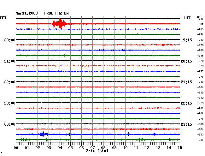Select minute 00 on the time axis
The image size is (205, 156).
click(x=16, y=148)
